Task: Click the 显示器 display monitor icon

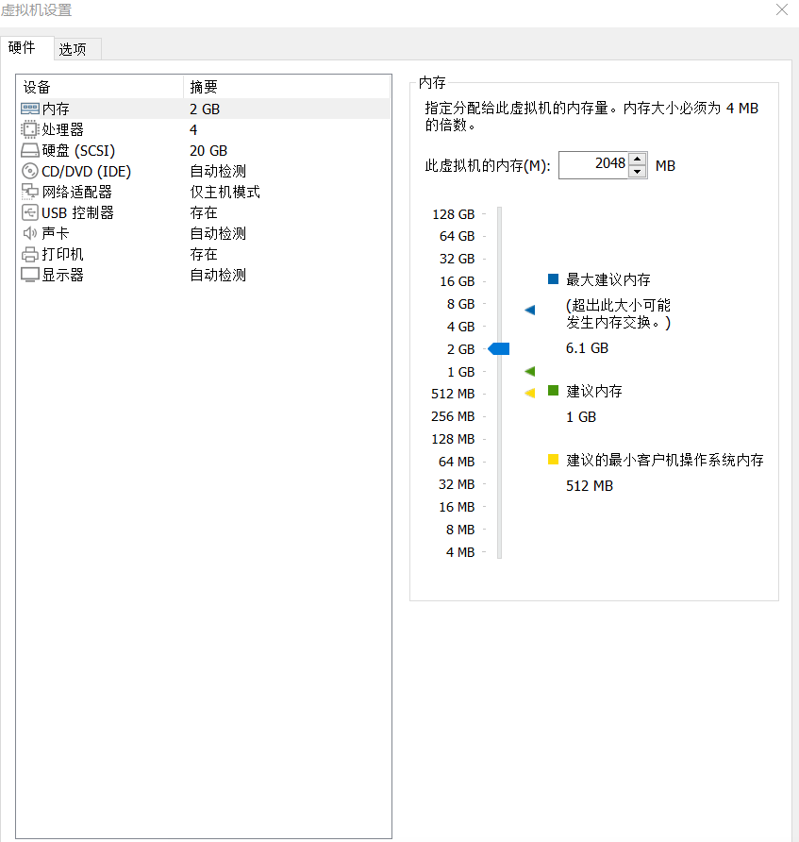Action: [30, 275]
